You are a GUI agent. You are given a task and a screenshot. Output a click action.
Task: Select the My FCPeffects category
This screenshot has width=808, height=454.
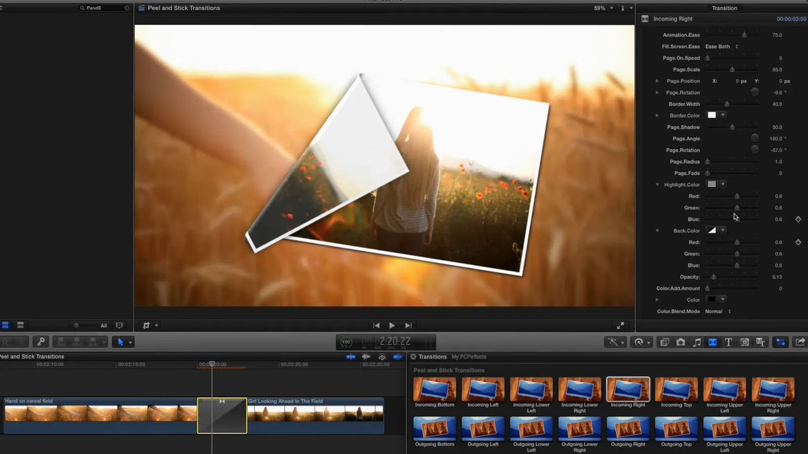click(x=469, y=357)
